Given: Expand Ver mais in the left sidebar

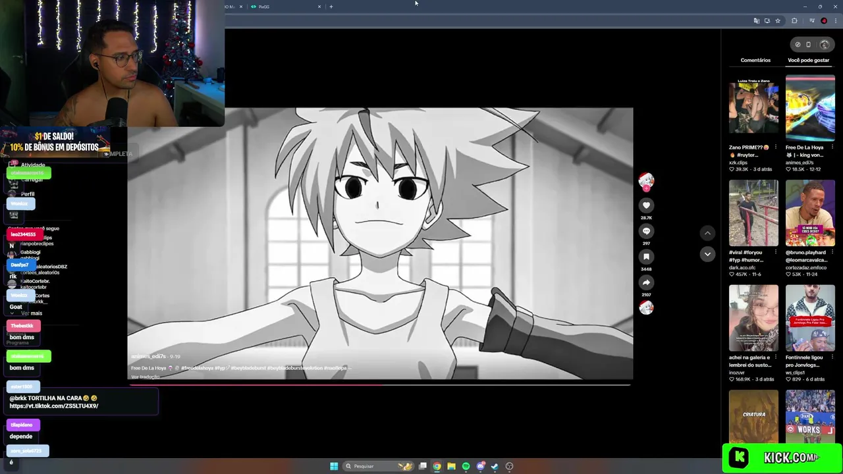Looking at the screenshot, I should pyautogui.click(x=31, y=313).
